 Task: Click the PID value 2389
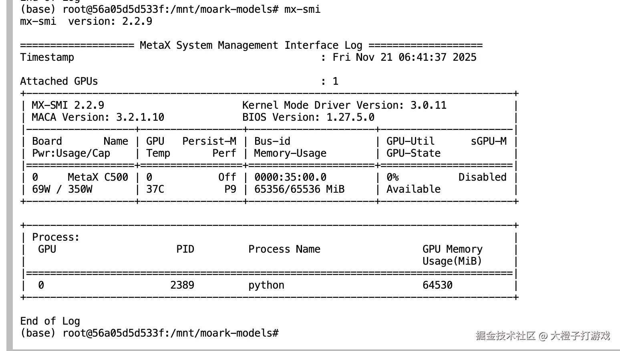pyautogui.click(x=182, y=285)
